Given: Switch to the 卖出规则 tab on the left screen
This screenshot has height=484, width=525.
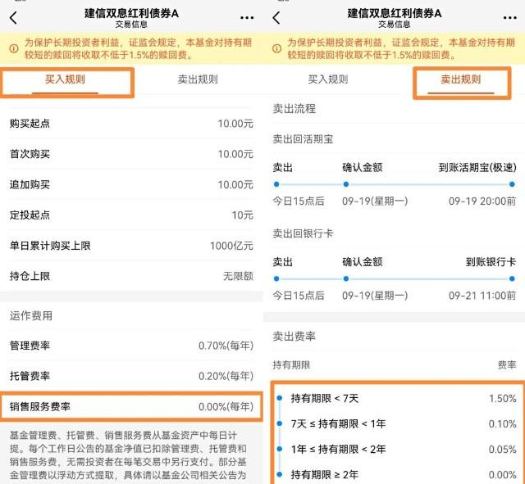Looking at the screenshot, I should pyautogui.click(x=198, y=79).
